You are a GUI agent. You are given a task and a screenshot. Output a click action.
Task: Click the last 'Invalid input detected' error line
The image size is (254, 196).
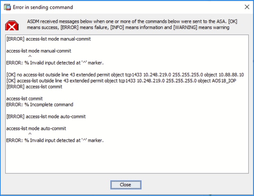[x=55, y=140]
